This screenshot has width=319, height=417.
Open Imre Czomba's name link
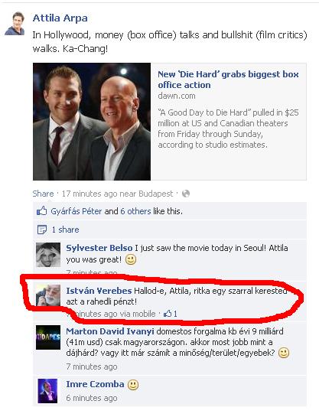95,384
